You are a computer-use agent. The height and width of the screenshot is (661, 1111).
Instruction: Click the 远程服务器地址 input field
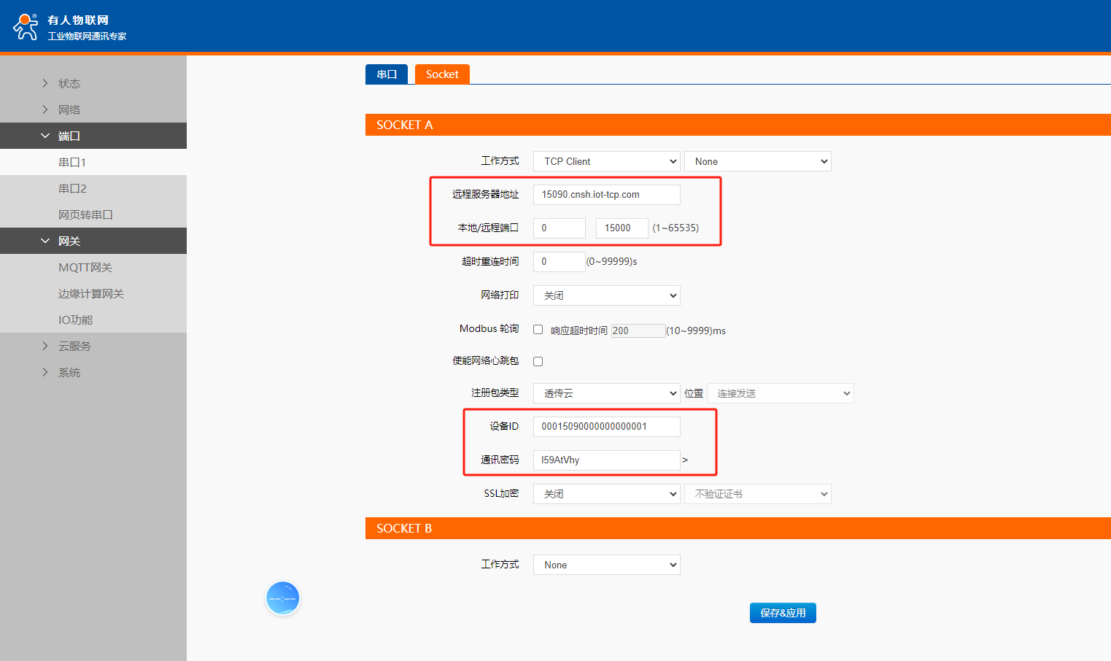coord(606,195)
